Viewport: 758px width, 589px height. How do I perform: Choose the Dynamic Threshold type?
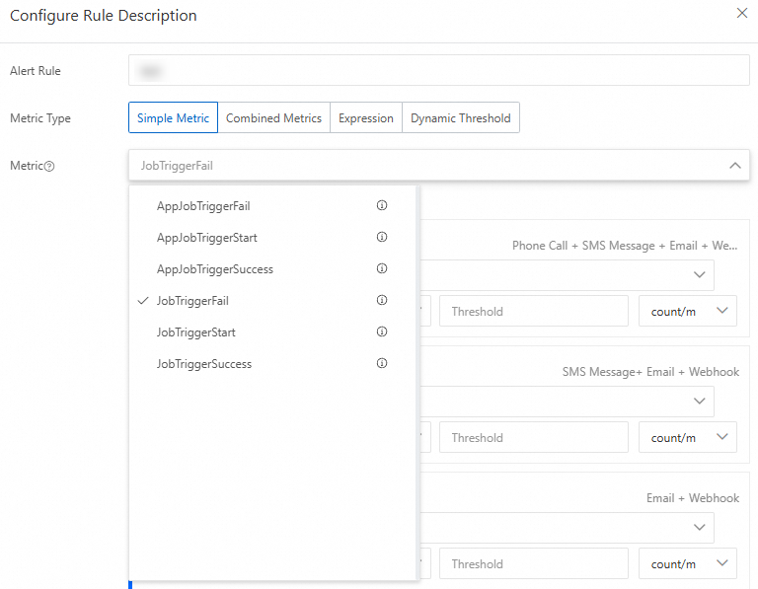point(460,118)
